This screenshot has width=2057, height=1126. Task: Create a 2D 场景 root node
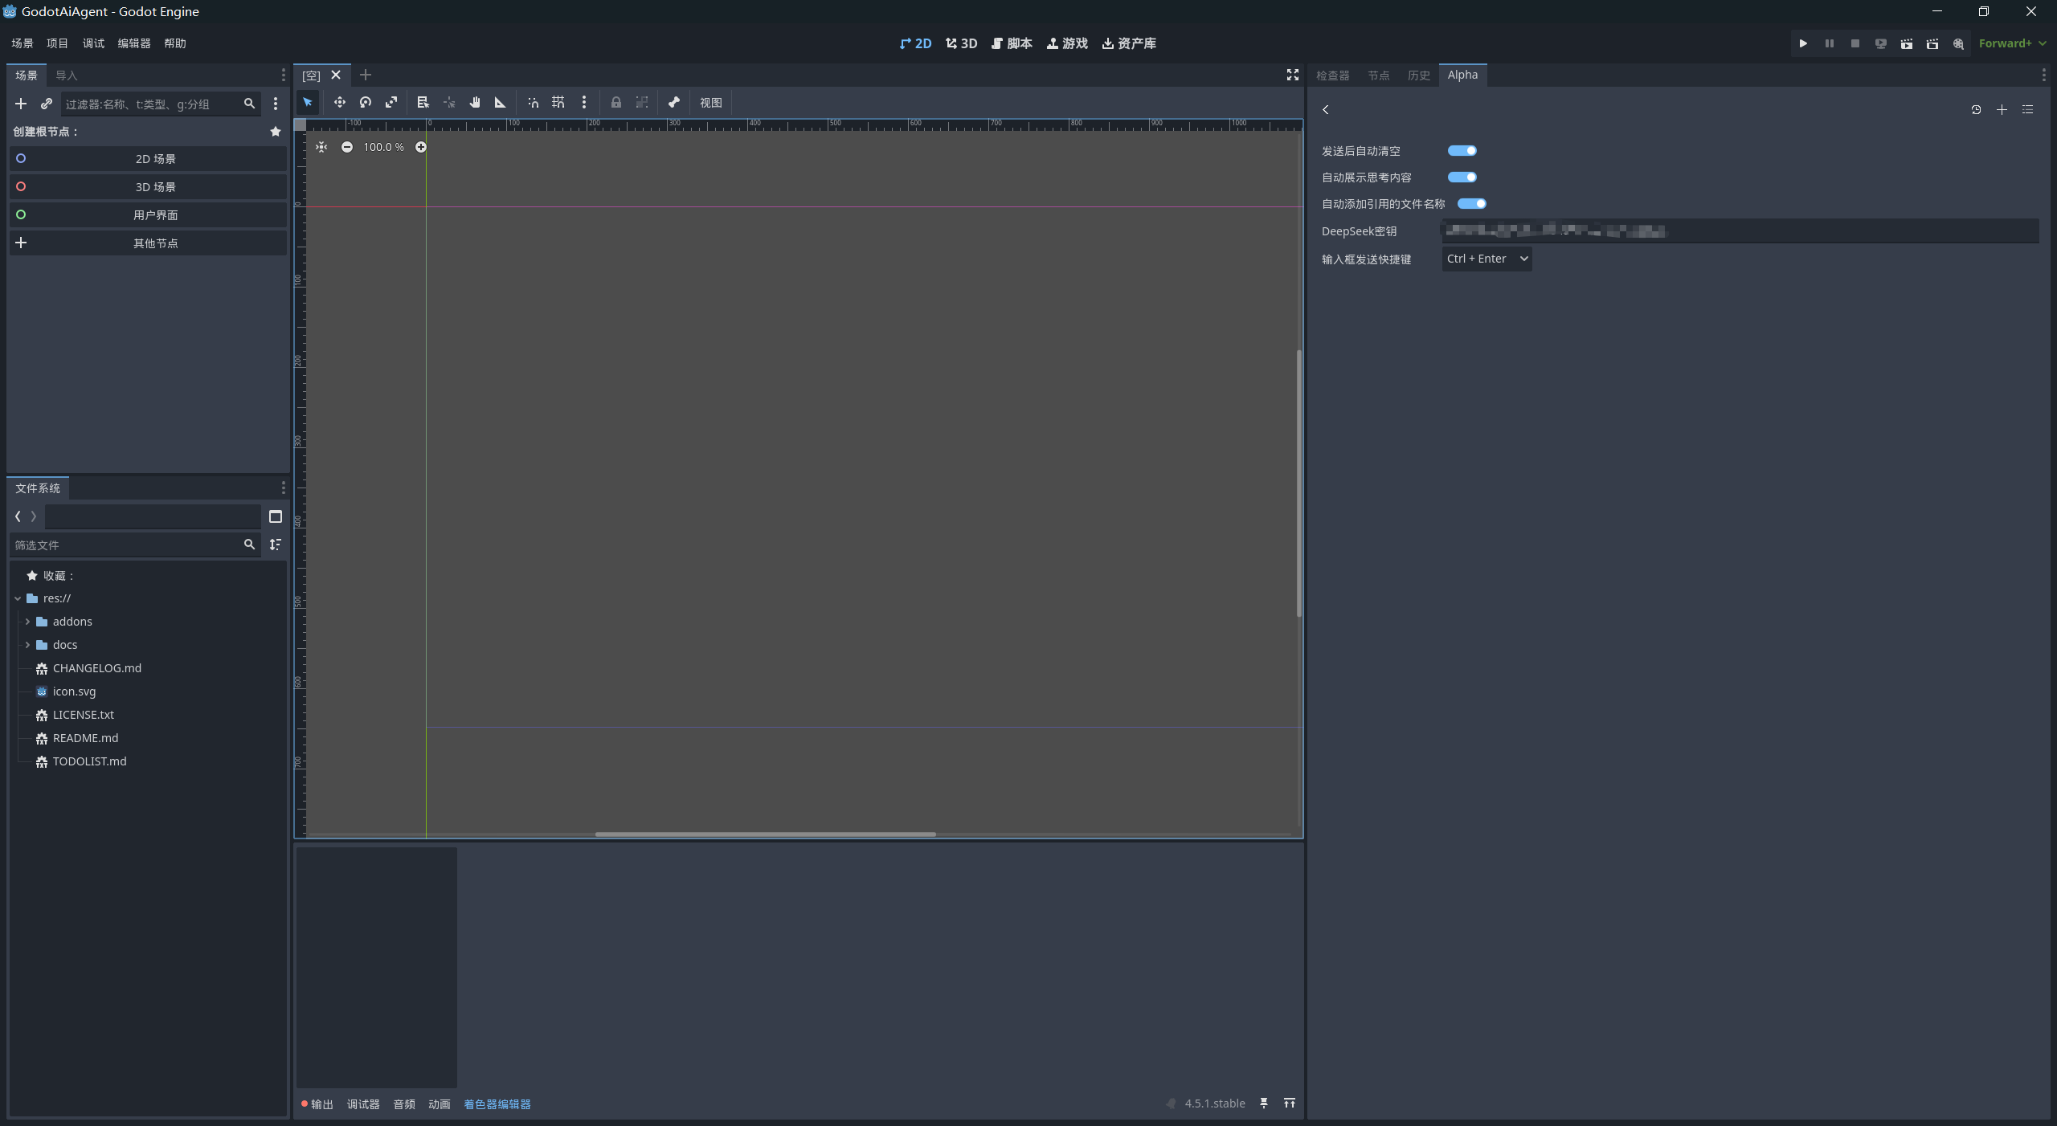[x=155, y=159]
